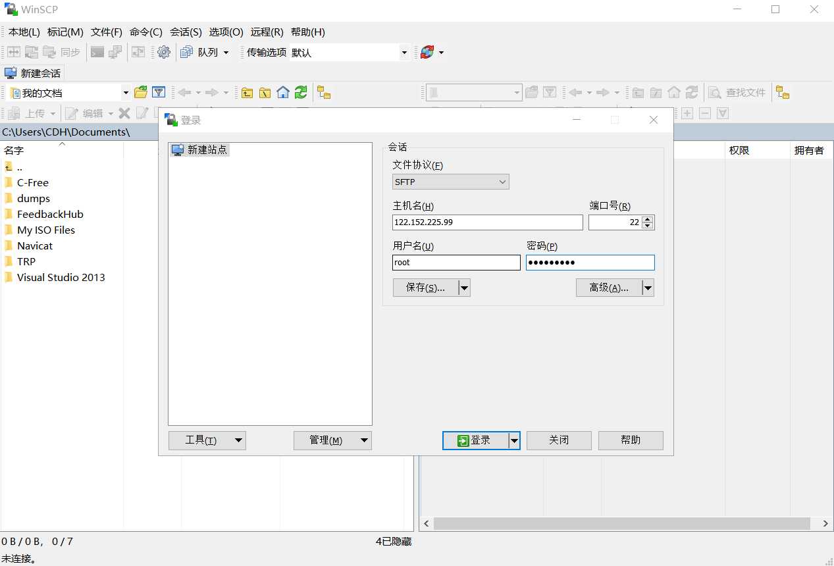Click the 同步 synchronize toolbar button
Image resolution: width=834 pixels, height=566 pixels.
pyautogui.click(x=61, y=52)
